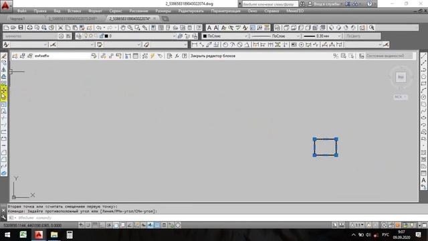Open the МСК coordinate system dropdown
The width and height of the screenshot is (428, 241).
tap(401, 97)
